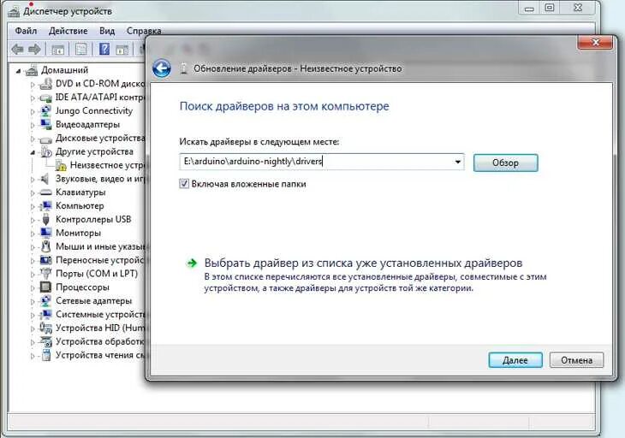Click the IDE ATA/ATAPI controllers icon
625x438 pixels.
(x=46, y=98)
